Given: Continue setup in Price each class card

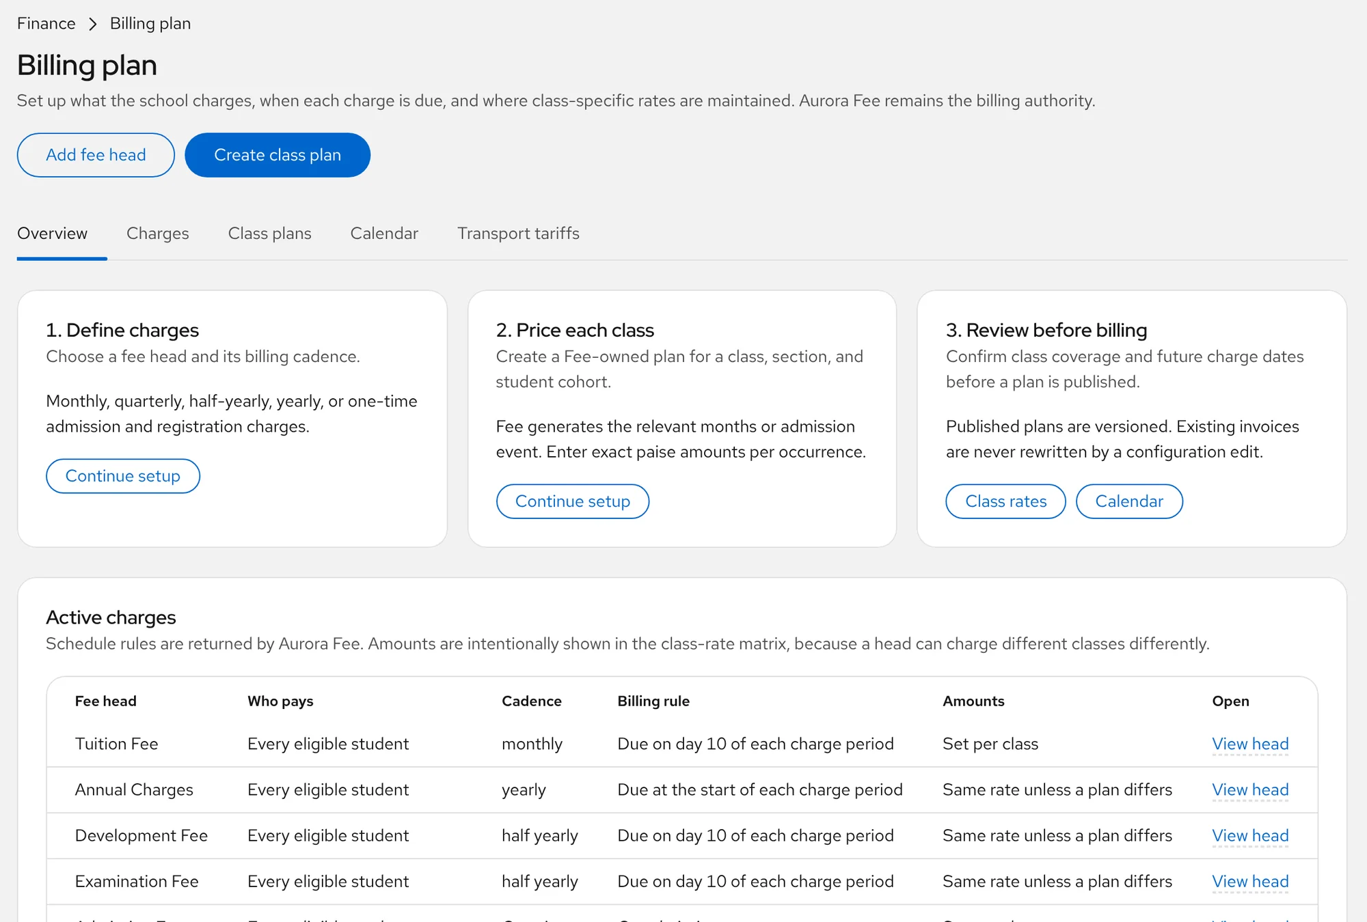Looking at the screenshot, I should pyautogui.click(x=573, y=501).
